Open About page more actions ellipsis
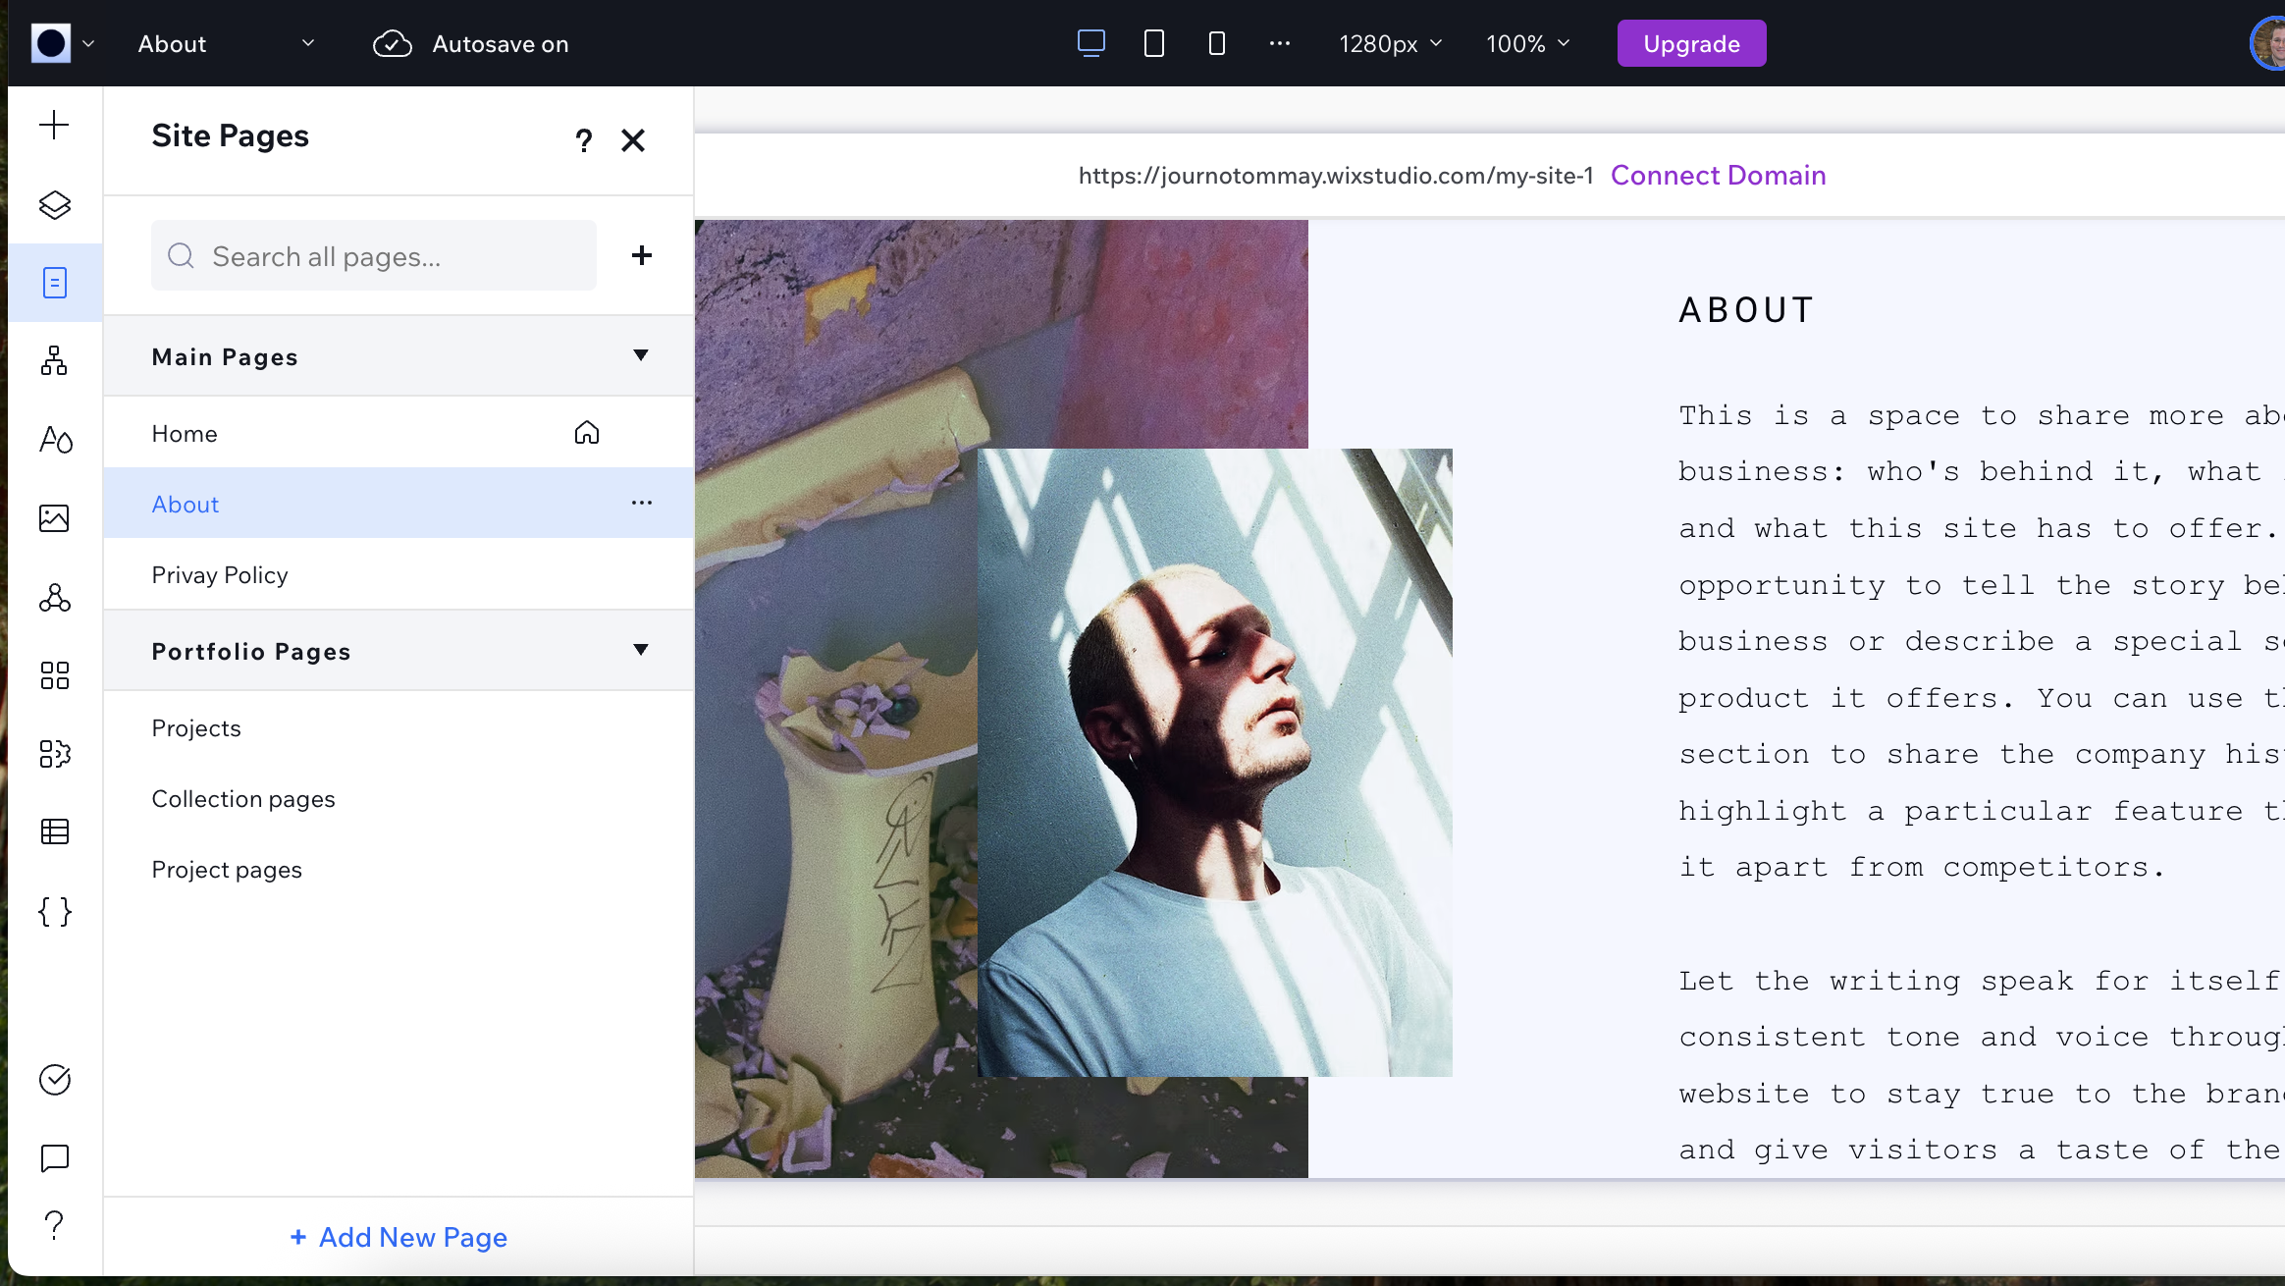Image resolution: width=2285 pixels, height=1286 pixels. 642,503
